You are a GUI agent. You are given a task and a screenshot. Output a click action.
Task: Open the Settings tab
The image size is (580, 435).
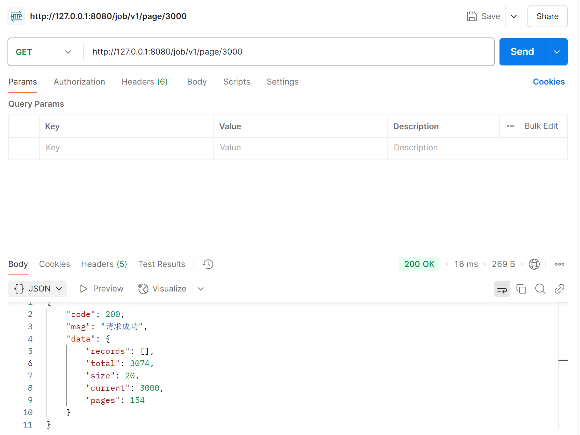[282, 82]
